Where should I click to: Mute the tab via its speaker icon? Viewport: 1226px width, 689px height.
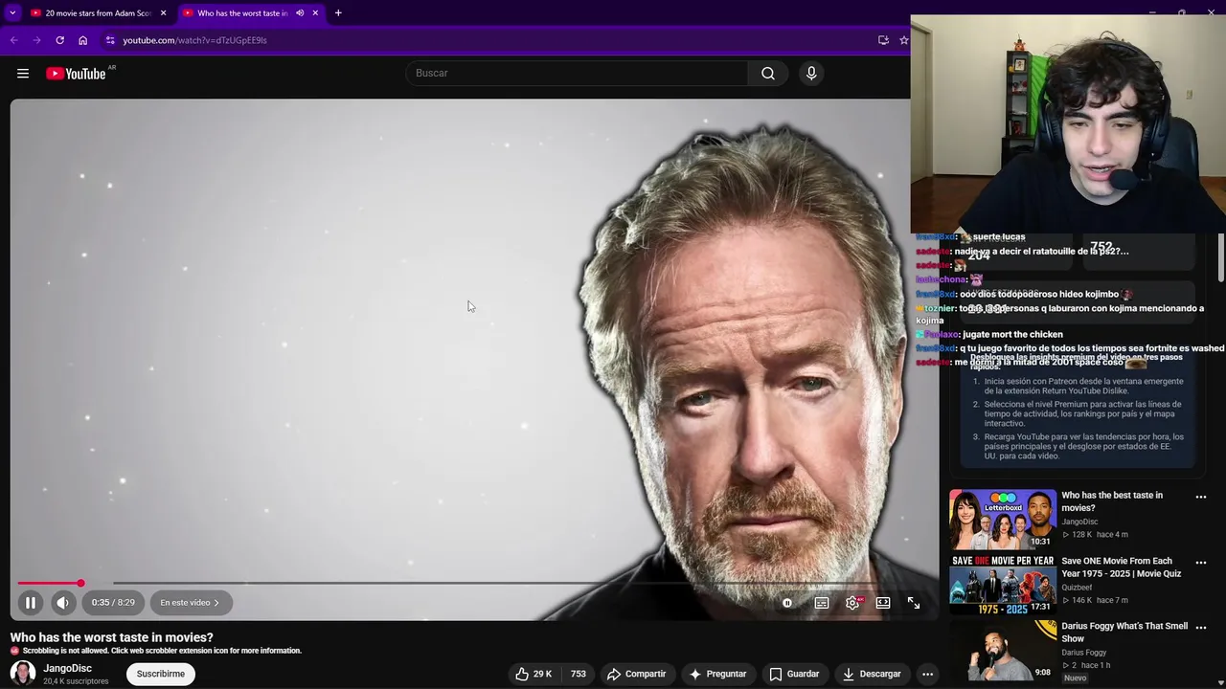(300, 13)
